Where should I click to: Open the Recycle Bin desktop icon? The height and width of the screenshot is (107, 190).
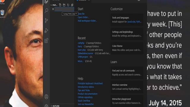[2, 14]
